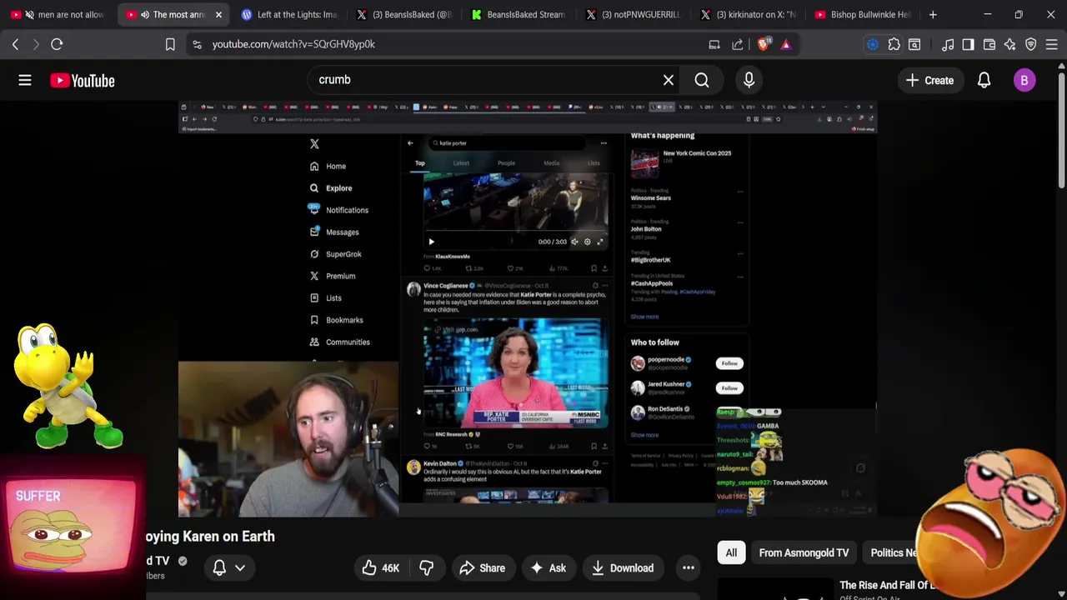1067x600 pixels.
Task: Pause the video by clicking player
Action: coord(527,308)
